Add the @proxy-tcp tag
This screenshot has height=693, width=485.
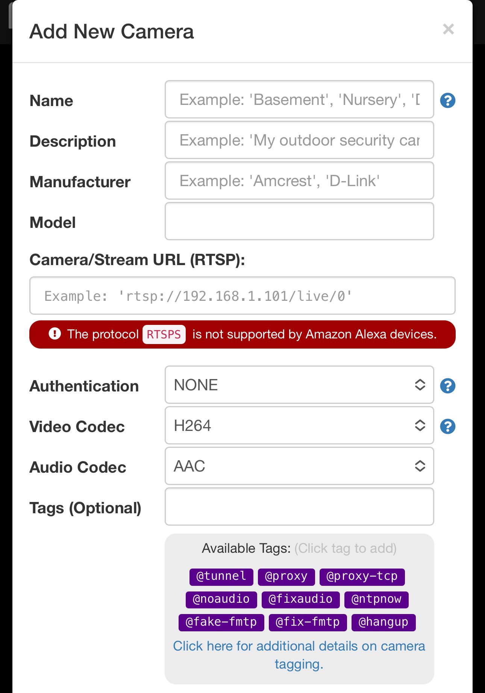coord(362,576)
